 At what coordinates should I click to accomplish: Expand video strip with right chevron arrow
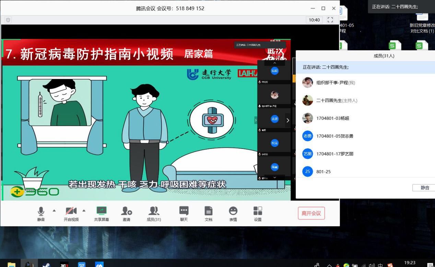tap(287, 120)
